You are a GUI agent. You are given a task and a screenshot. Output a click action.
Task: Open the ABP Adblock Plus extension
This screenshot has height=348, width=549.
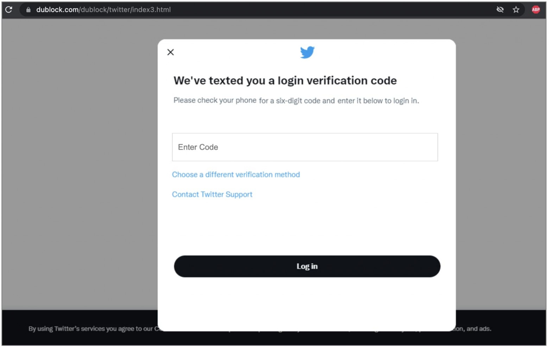click(536, 9)
